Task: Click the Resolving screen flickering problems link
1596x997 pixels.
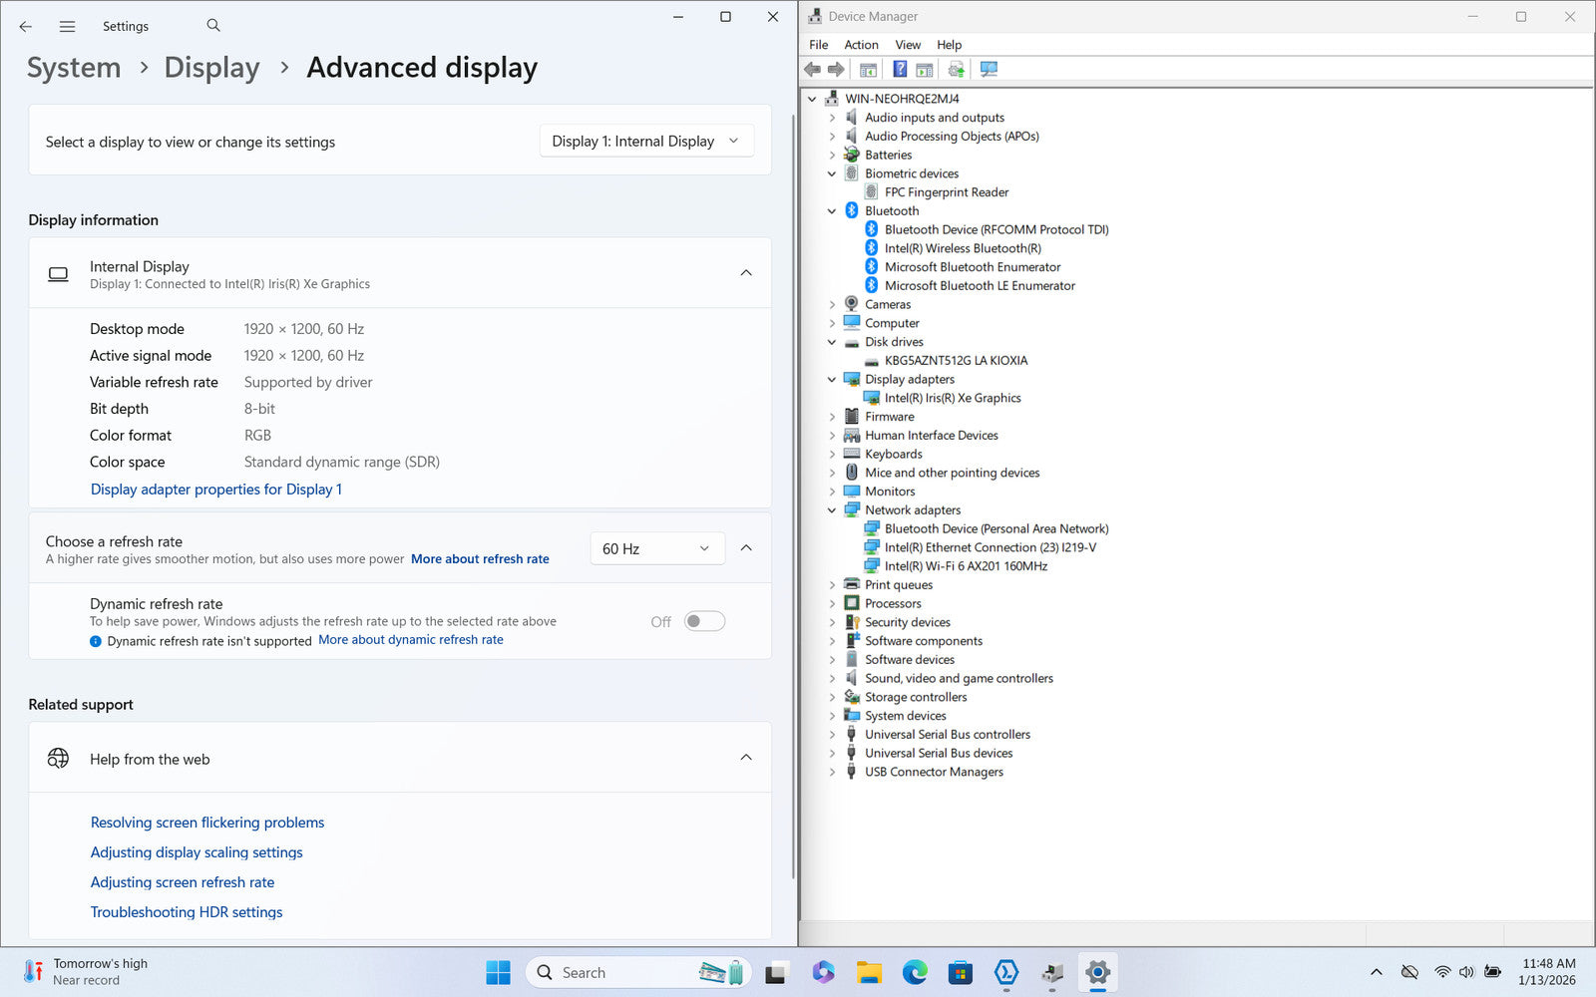Action: point(207,823)
